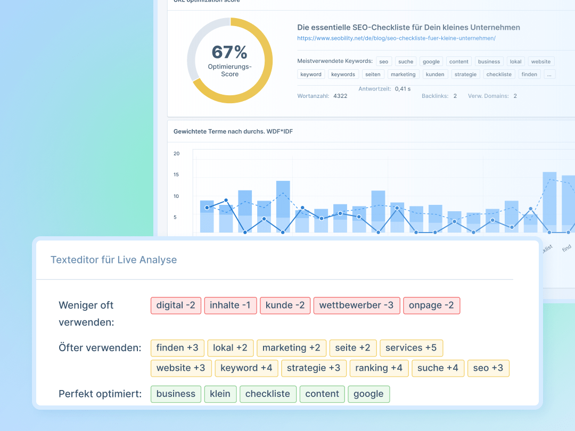Open the seobility blog URL link
Screen dimensions: 575x431
(396, 38)
